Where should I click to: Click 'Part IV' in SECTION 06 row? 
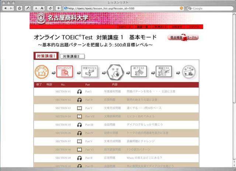click(x=89, y=133)
